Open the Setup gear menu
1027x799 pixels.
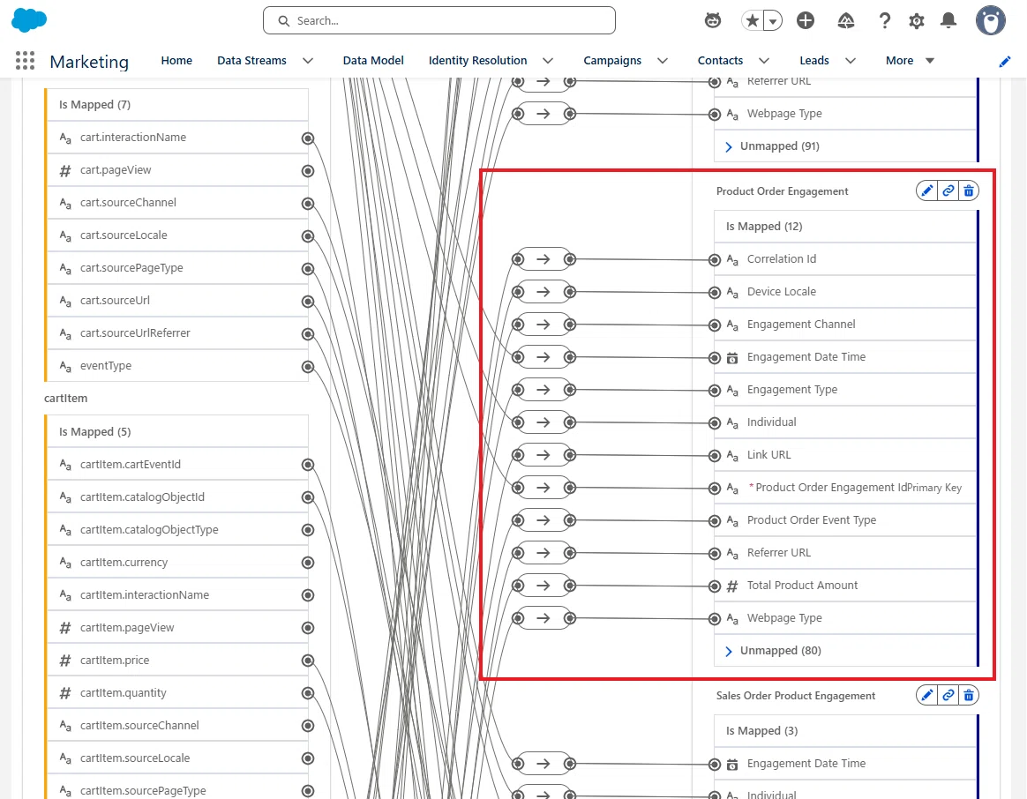click(x=917, y=21)
